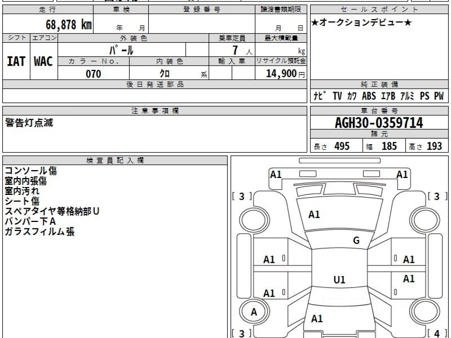This screenshot has width=451, height=338.
Task: Click the カラーNo. header
Action: pyautogui.click(x=94, y=61)
